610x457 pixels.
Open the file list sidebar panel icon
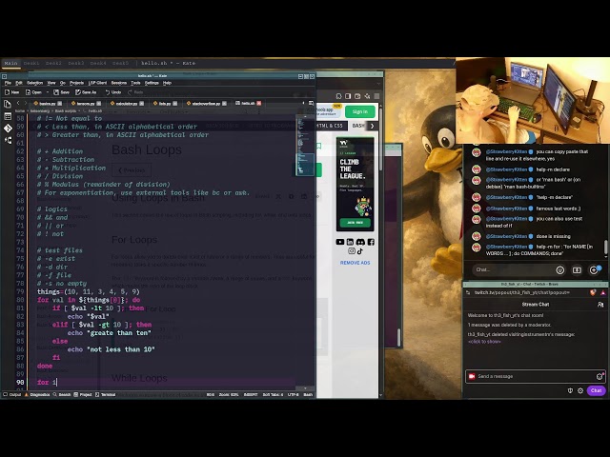[x=8, y=116]
